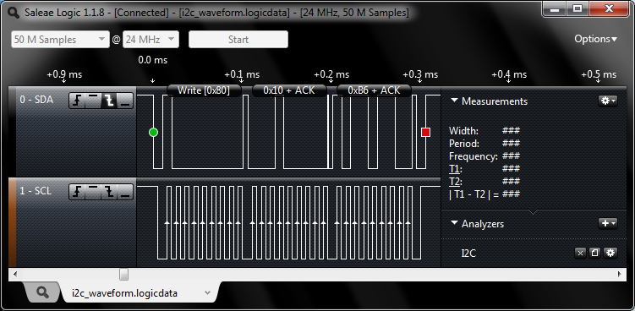Click the green start marker on SDA
Image resolution: width=635 pixels, height=311 pixels.
click(x=153, y=133)
